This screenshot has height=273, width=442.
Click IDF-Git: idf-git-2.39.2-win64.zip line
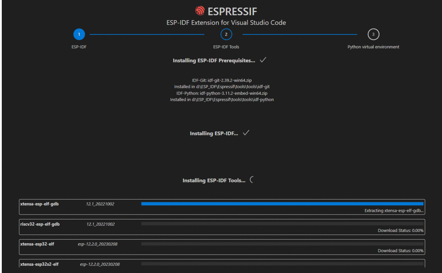pos(222,80)
